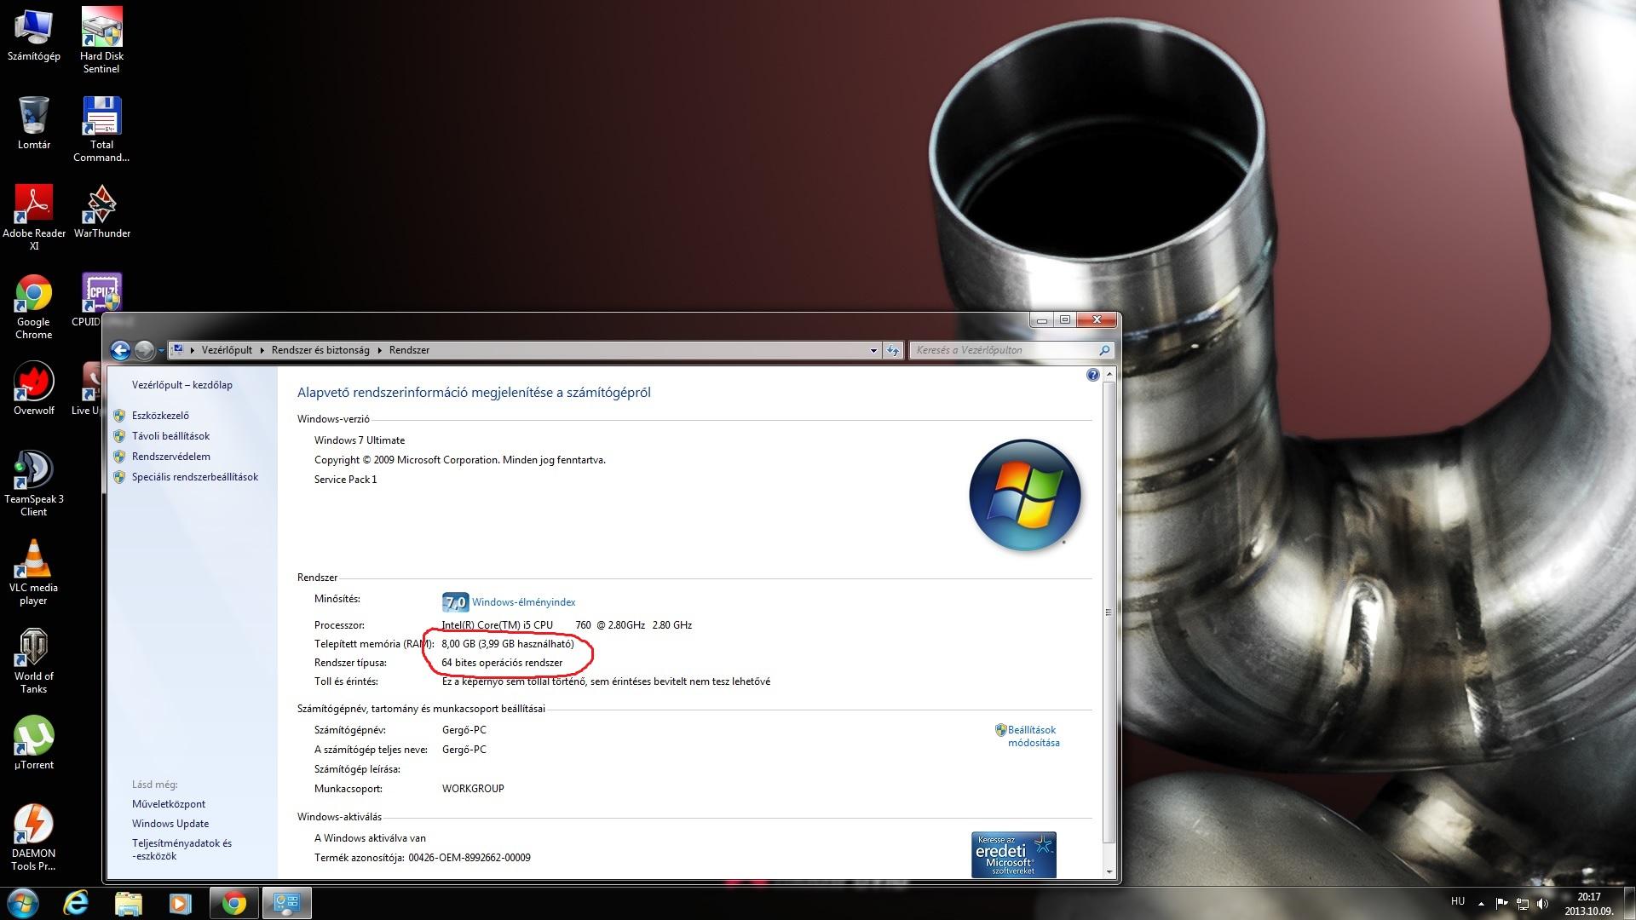Open Speciális rendszerbeállítások link
1636x920 pixels.
(195, 477)
